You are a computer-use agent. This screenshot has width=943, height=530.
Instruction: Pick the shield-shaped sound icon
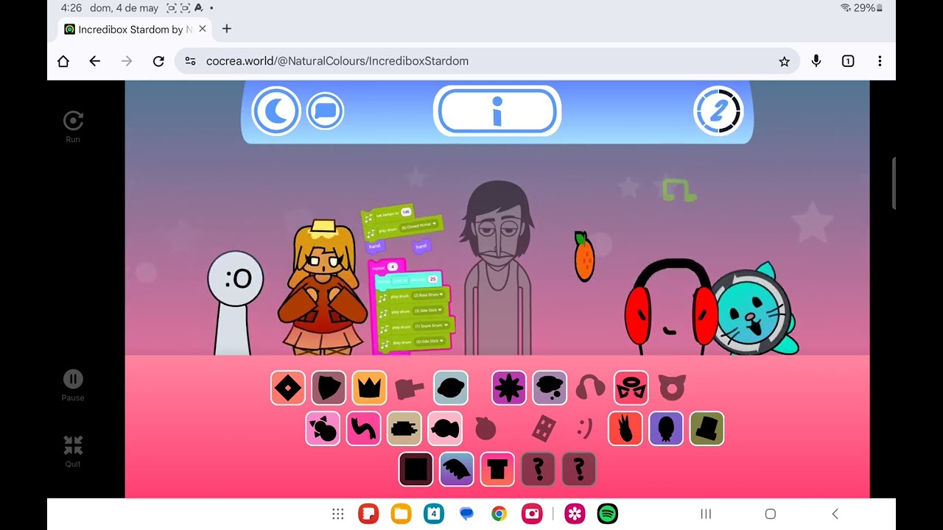coord(329,388)
